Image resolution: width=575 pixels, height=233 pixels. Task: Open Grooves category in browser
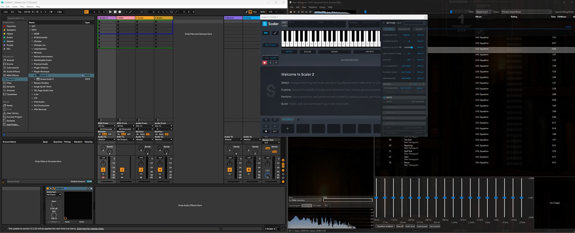pyautogui.click(x=11, y=90)
